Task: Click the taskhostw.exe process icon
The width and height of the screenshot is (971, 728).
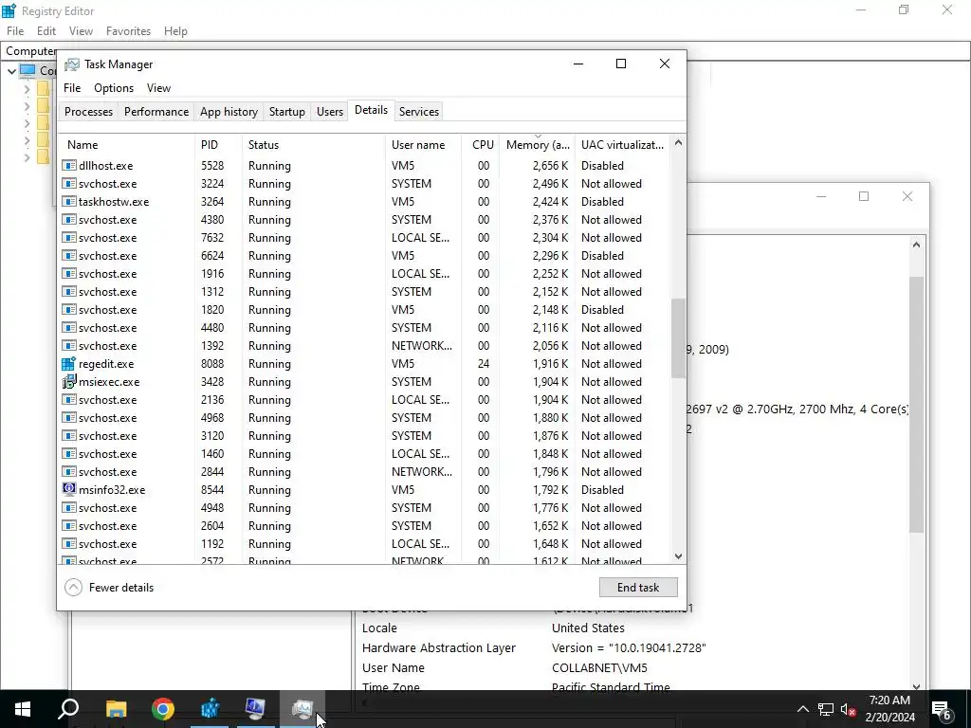Action: [x=68, y=201]
